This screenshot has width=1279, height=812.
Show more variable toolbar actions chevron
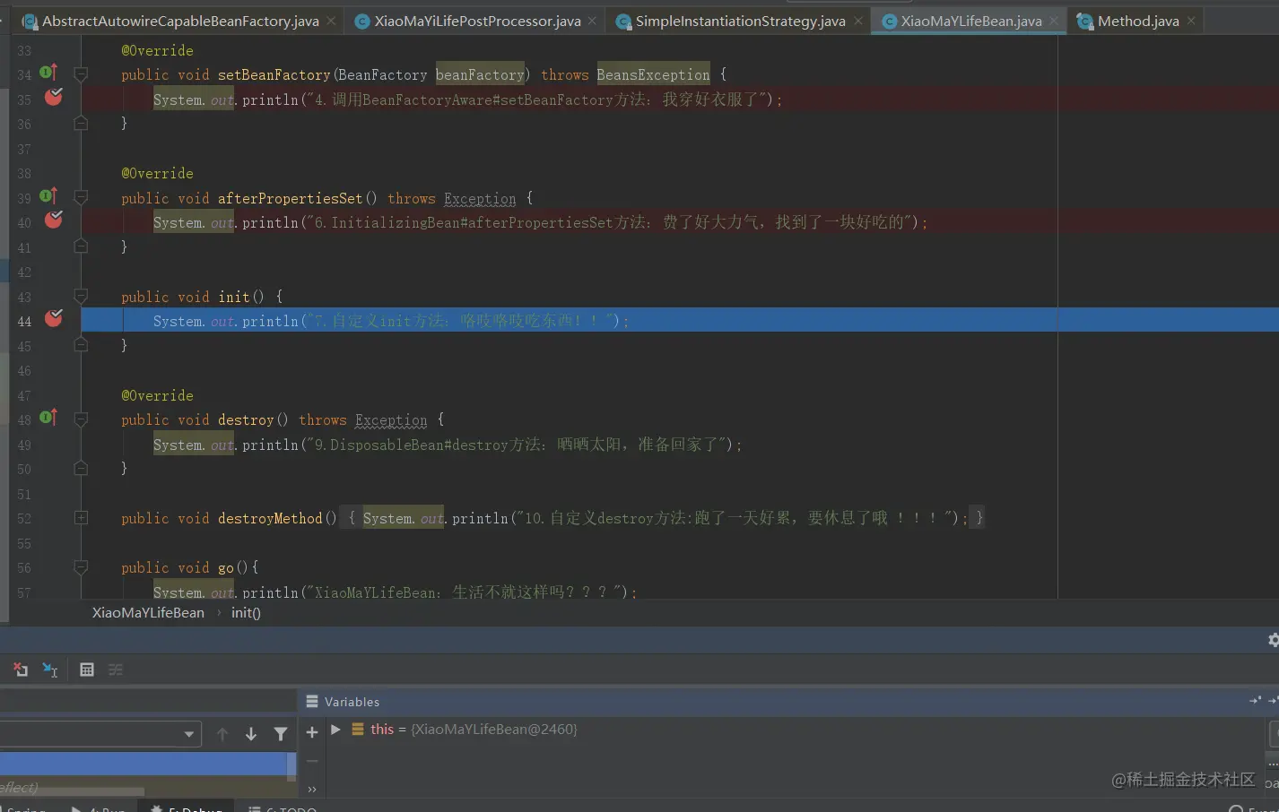[312, 790]
